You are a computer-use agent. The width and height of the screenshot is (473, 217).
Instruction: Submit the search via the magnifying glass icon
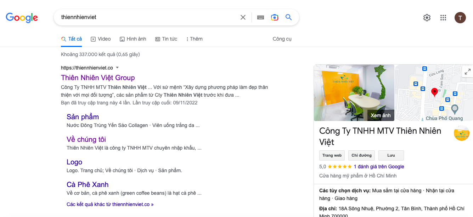[x=288, y=17]
